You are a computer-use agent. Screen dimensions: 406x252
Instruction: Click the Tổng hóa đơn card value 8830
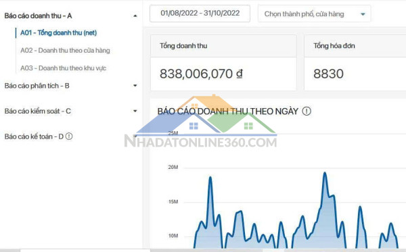click(x=328, y=74)
